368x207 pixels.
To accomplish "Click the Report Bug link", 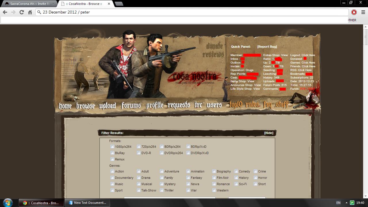I will [x=267, y=47].
